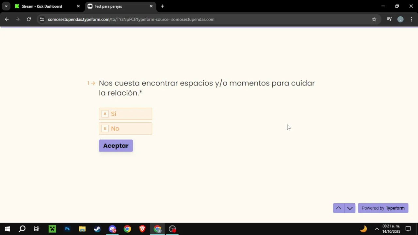The width and height of the screenshot is (418, 235).
Task: Open Brave browser from taskbar
Action: (142, 229)
